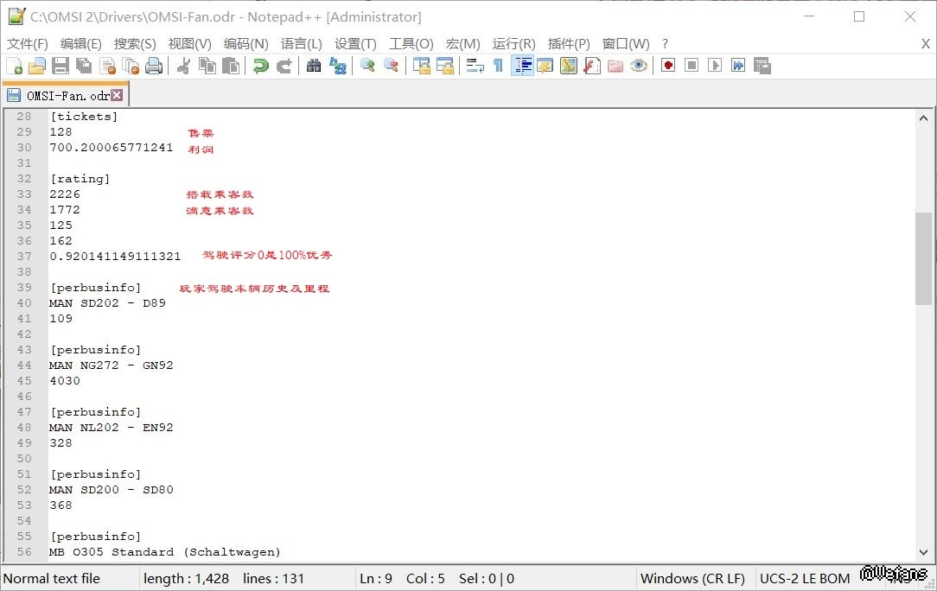The width and height of the screenshot is (937, 591).
Task: Open the 编辑(E) menu
Action: [81, 43]
